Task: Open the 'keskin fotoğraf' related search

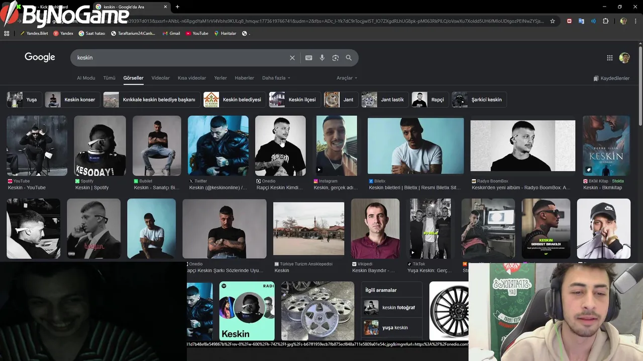Action: [392, 307]
